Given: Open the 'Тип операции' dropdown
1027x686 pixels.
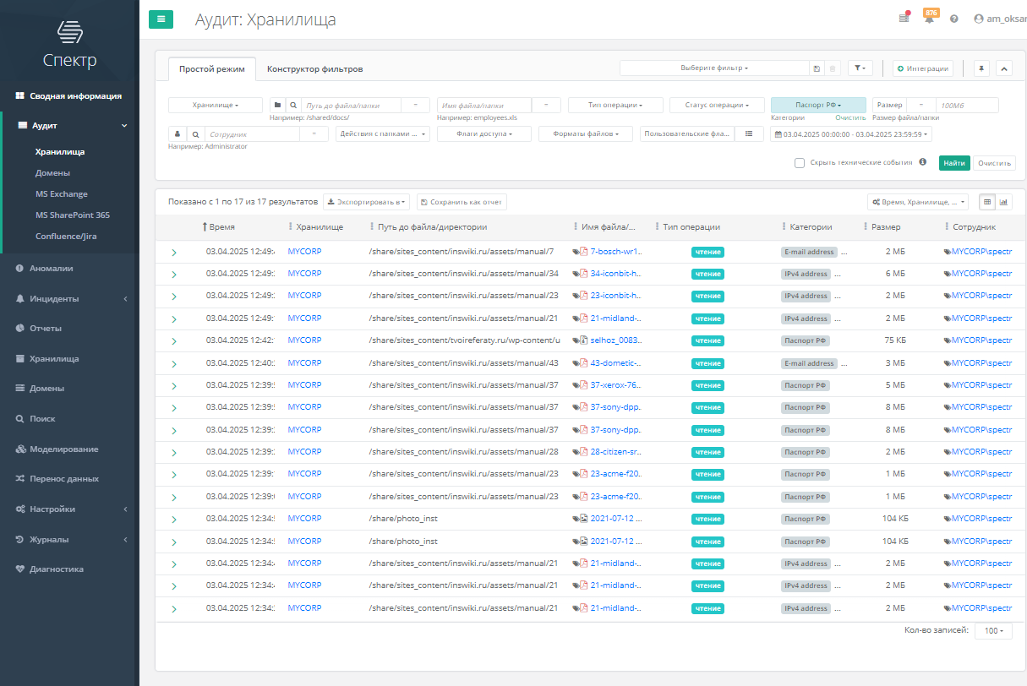Looking at the screenshot, I should click(615, 105).
